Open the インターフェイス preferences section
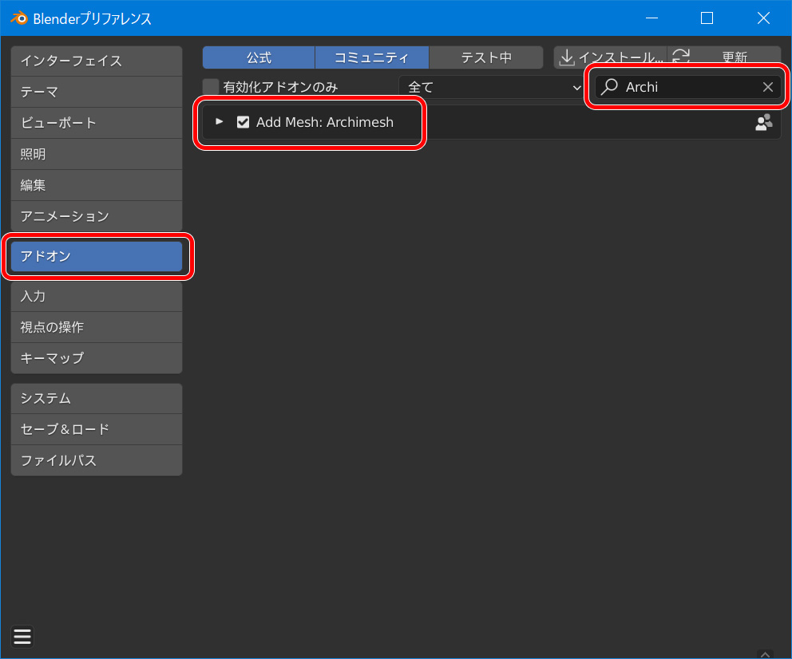Screen dimensions: 792x659 (97, 61)
